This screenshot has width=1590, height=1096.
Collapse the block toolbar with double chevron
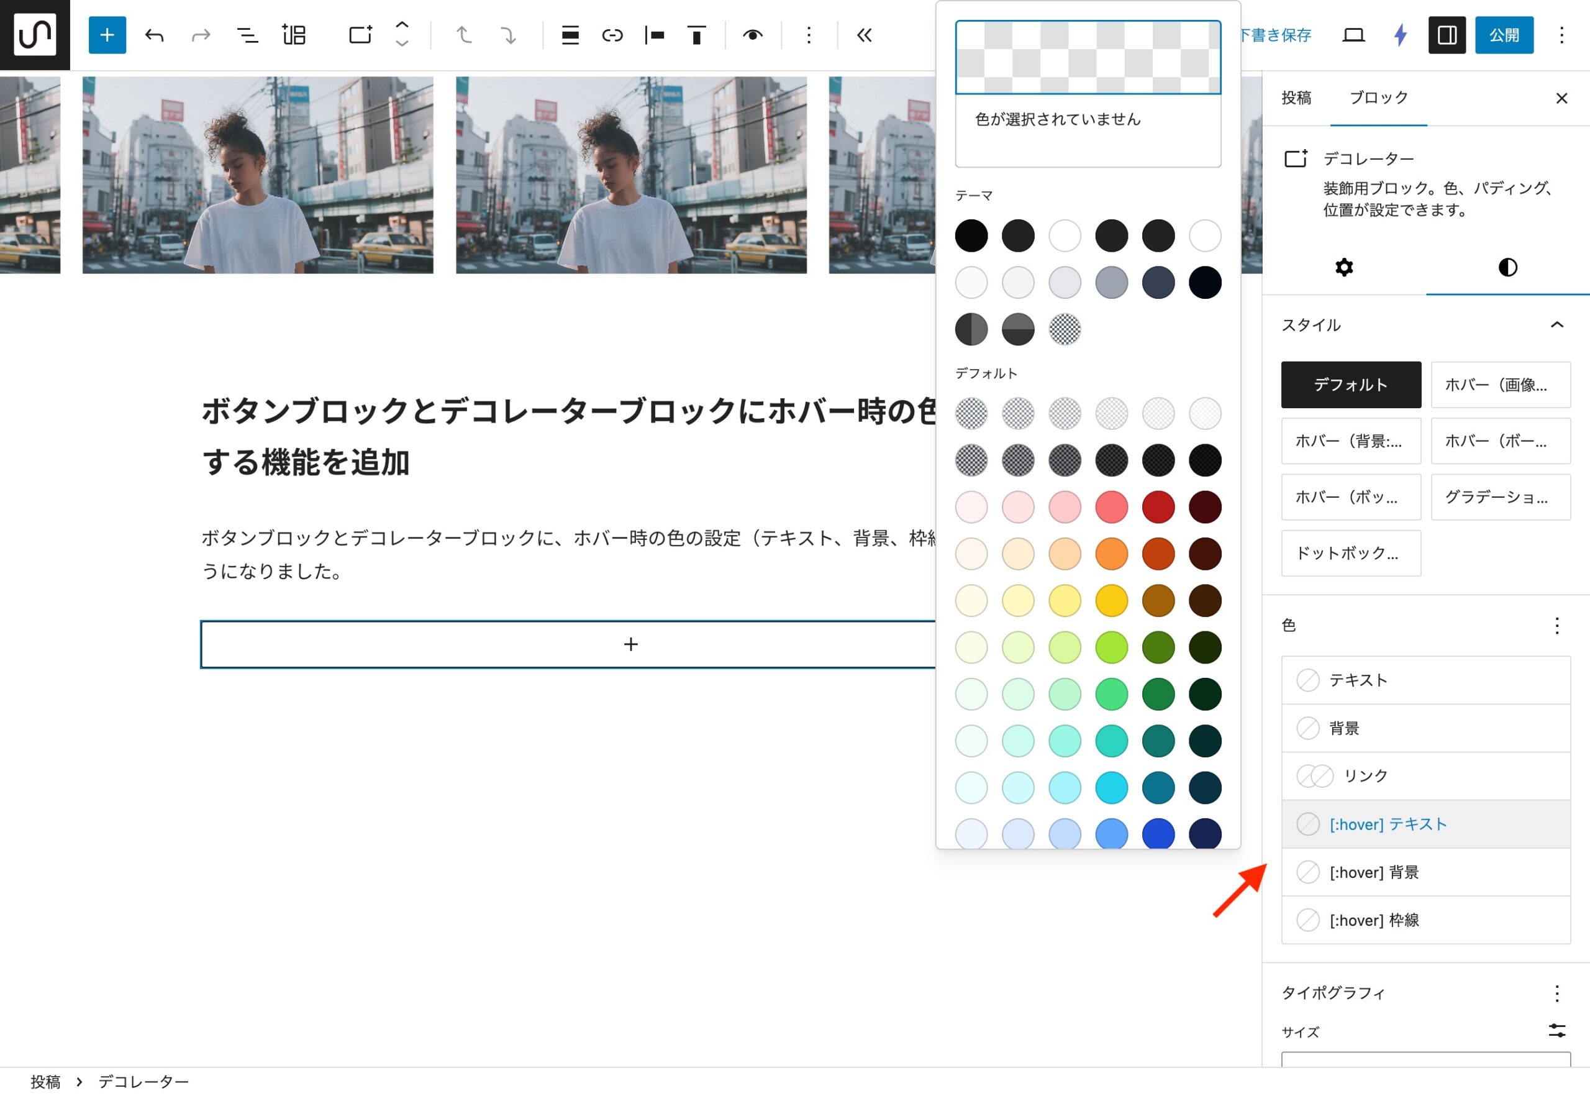[x=865, y=35]
